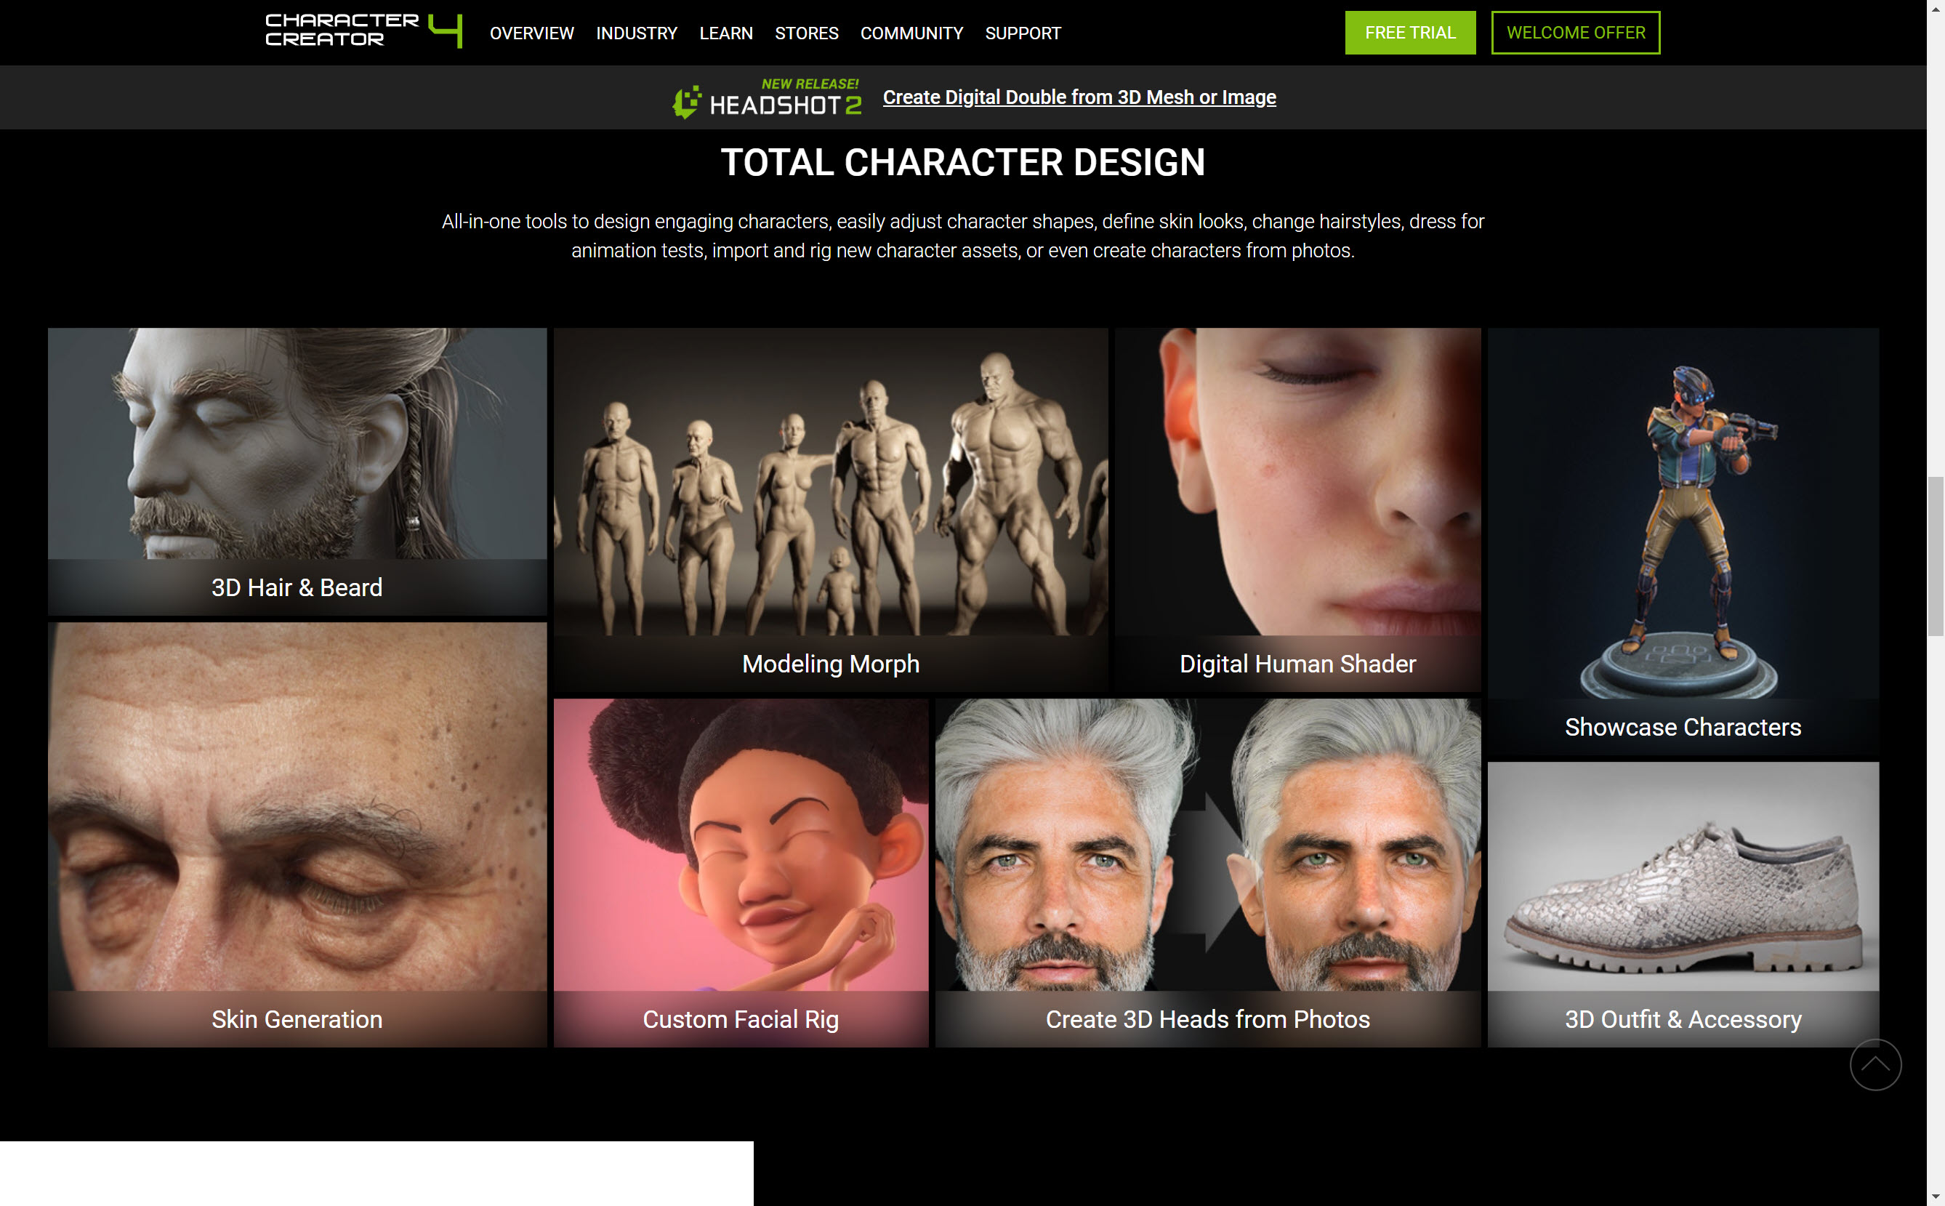Screen dimensions: 1945x1206
Task: Open the Overview menu
Action: click(x=531, y=33)
